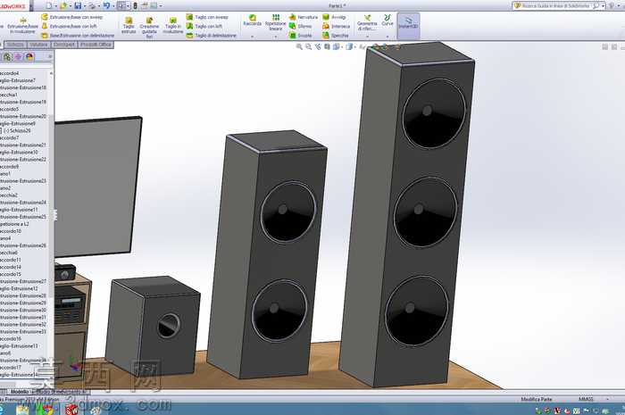
Task: Click the Ripetizione lineare tool
Action: (x=275, y=22)
